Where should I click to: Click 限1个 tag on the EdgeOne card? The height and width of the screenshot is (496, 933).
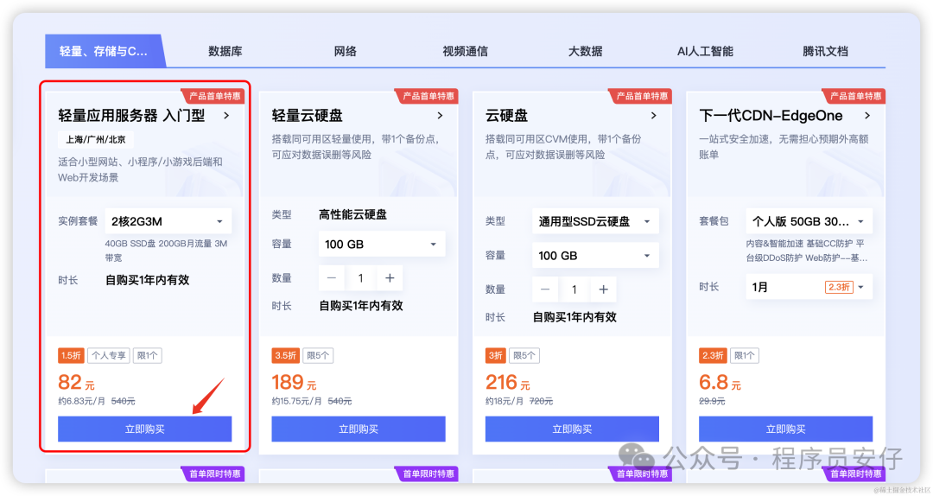(744, 355)
